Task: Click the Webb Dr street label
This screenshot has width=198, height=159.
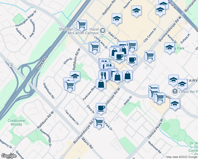Action: pos(128,100)
